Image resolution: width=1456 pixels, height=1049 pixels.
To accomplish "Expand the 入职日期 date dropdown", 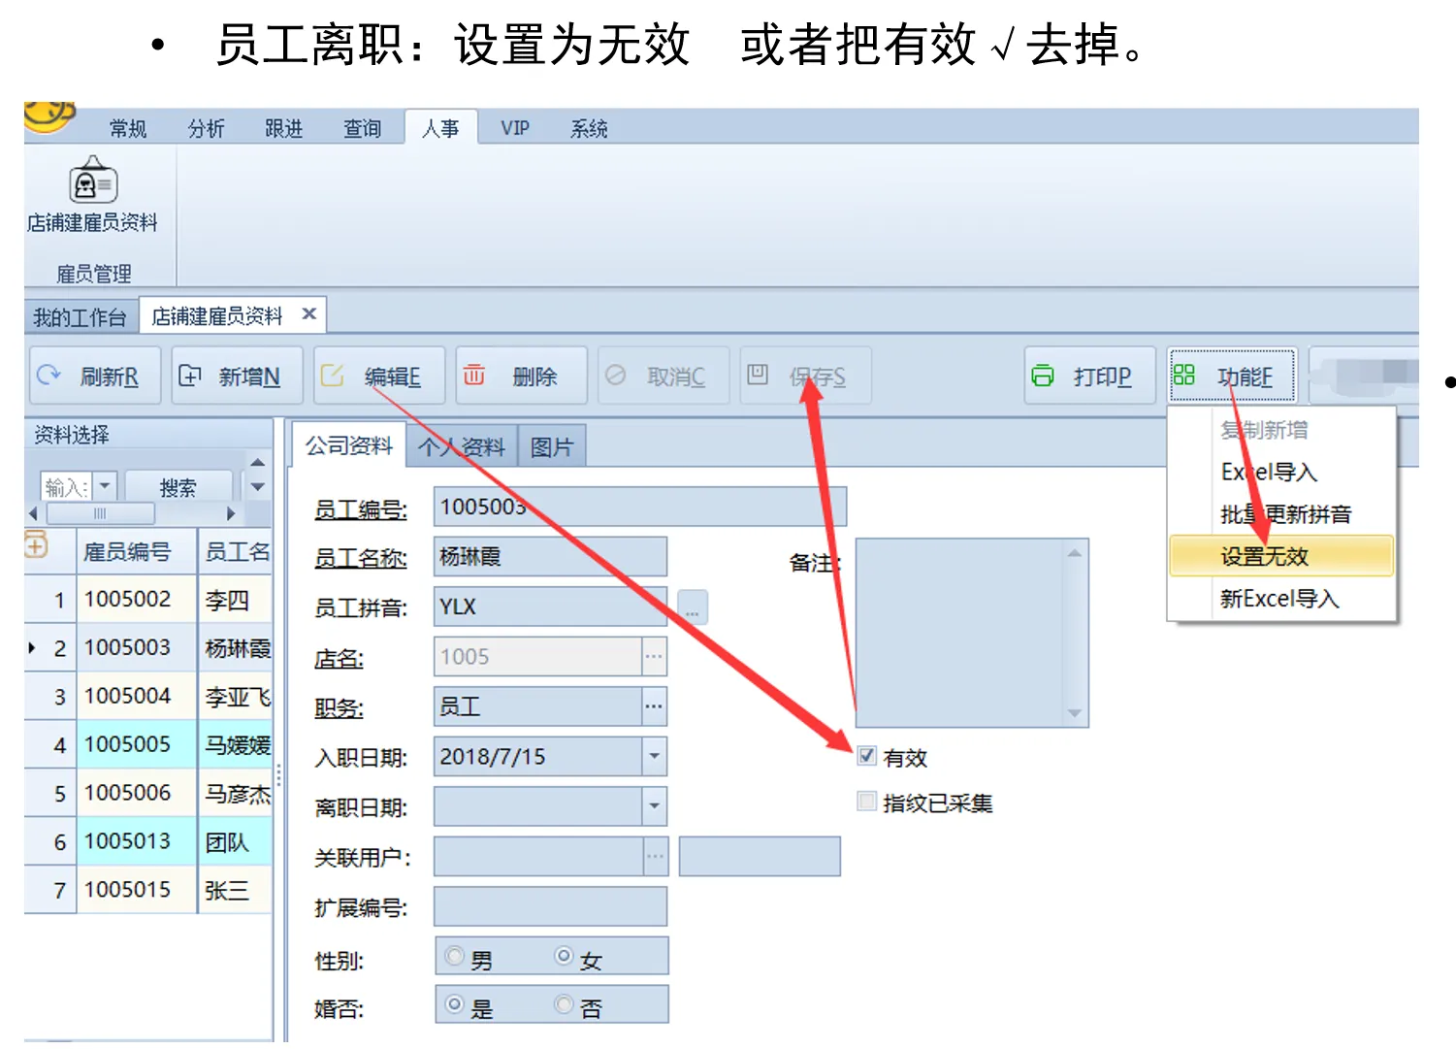I will [655, 757].
